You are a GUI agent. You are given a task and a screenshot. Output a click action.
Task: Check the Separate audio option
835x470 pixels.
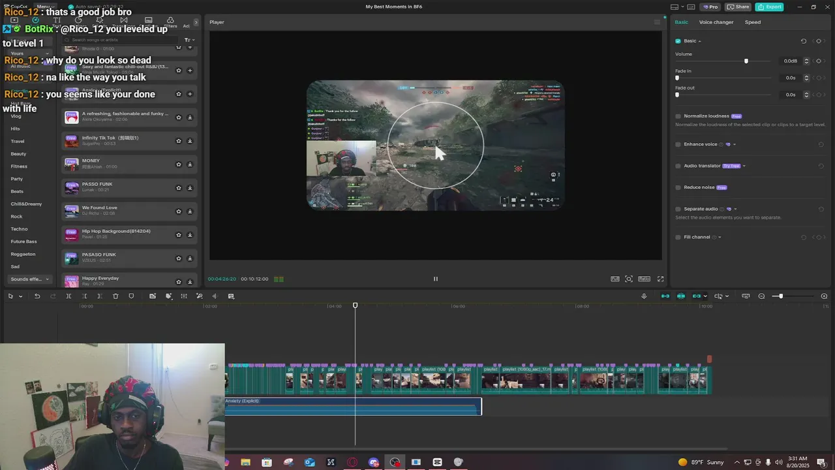click(x=678, y=209)
